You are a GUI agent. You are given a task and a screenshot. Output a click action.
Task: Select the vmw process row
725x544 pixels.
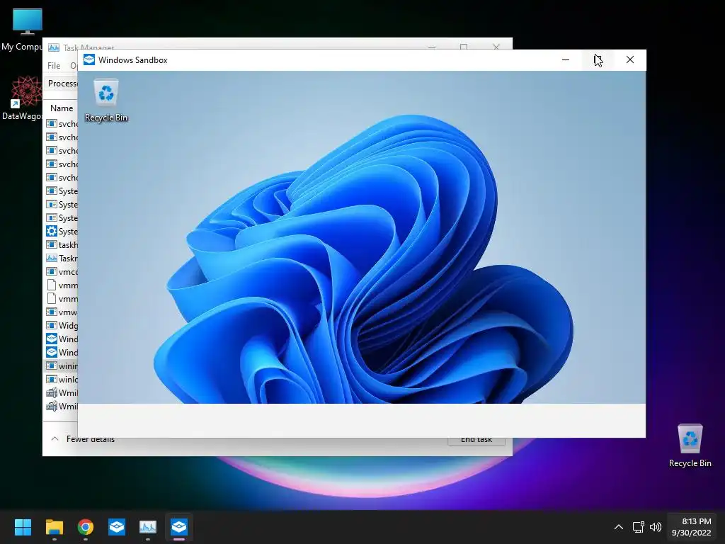(62, 312)
